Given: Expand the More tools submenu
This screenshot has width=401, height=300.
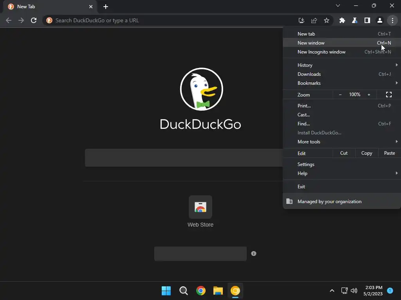Looking at the screenshot, I should [x=341, y=141].
